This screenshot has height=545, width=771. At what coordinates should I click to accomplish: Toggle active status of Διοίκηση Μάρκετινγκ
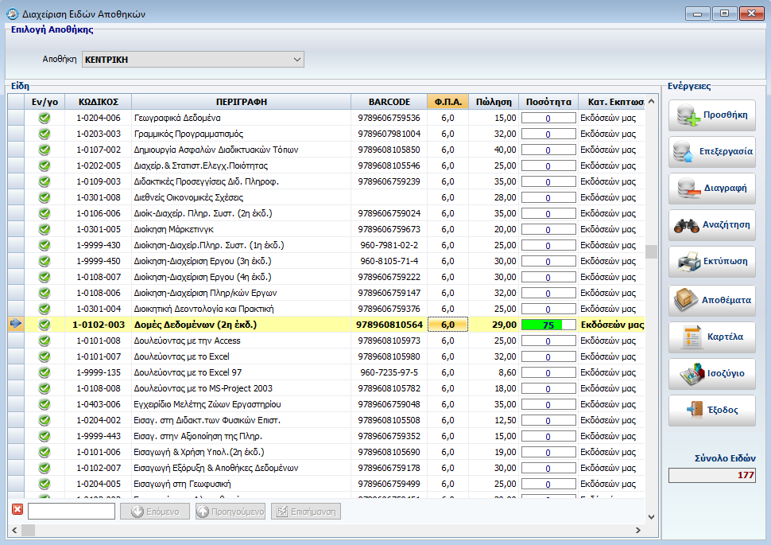click(x=45, y=229)
